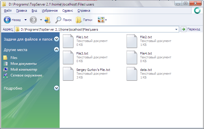This screenshot has height=129, width=204.
Task: Select the File1.txt file name
Action: [x=82, y=37]
